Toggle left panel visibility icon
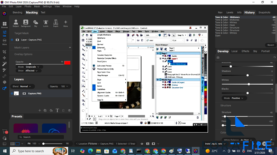277x155 pixels. click(x=5, y=144)
